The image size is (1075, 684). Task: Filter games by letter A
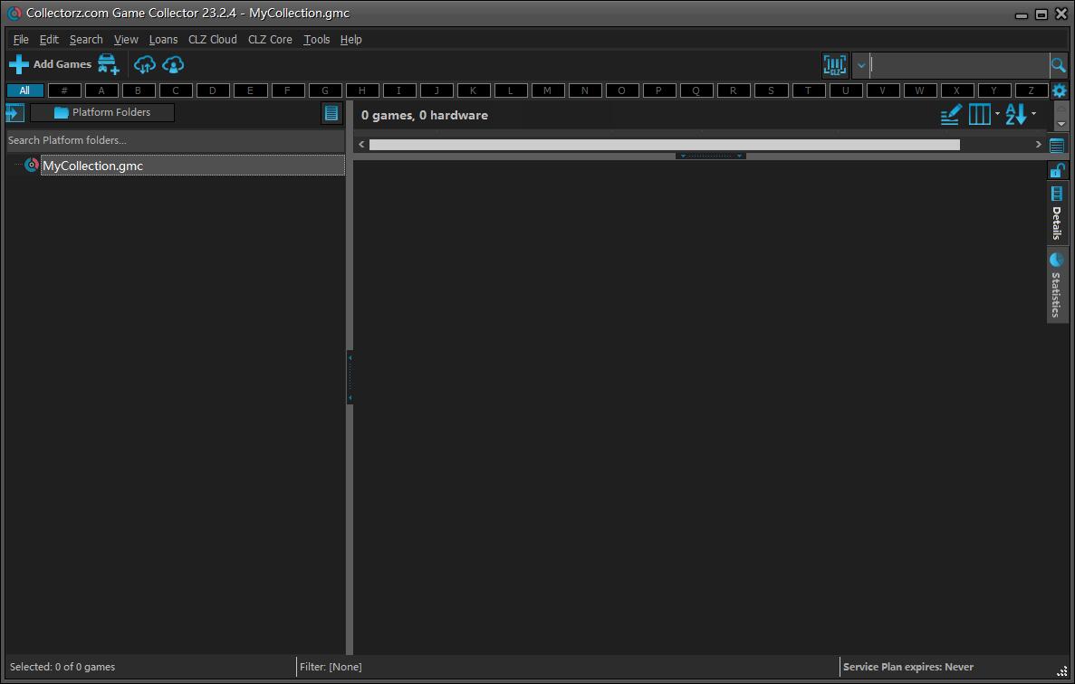click(x=101, y=90)
